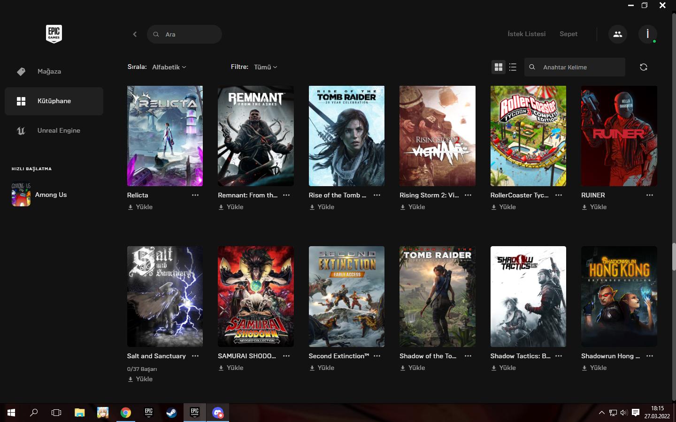Open options menu for RUINER
This screenshot has width=676, height=422.
pyautogui.click(x=650, y=195)
